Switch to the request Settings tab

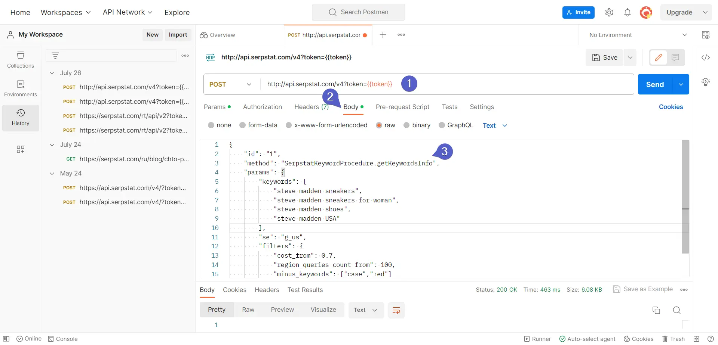pos(482,107)
